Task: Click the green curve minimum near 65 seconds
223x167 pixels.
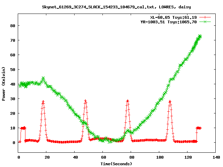Action: (x=110, y=142)
